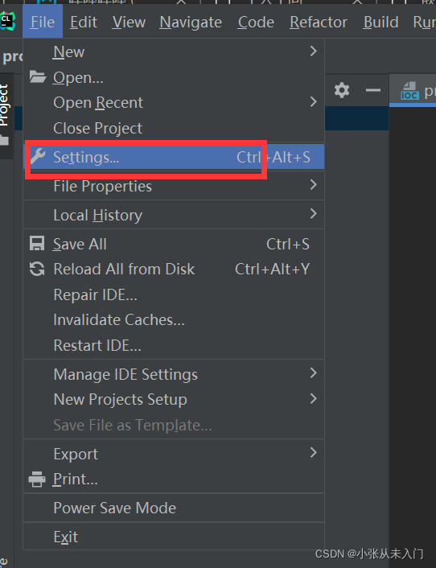This screenshot has width=436, height=568.
Task: Expand the Local History submenu arrow
Action: (314, 214)
